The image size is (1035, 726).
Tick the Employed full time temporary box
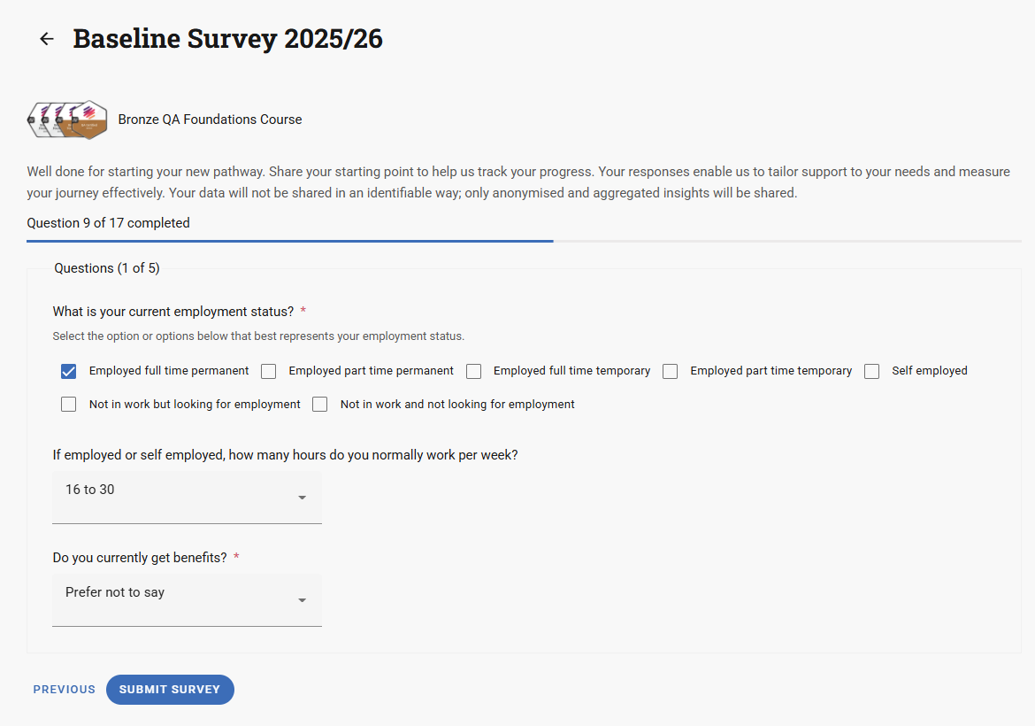click(x=474, y=371)
